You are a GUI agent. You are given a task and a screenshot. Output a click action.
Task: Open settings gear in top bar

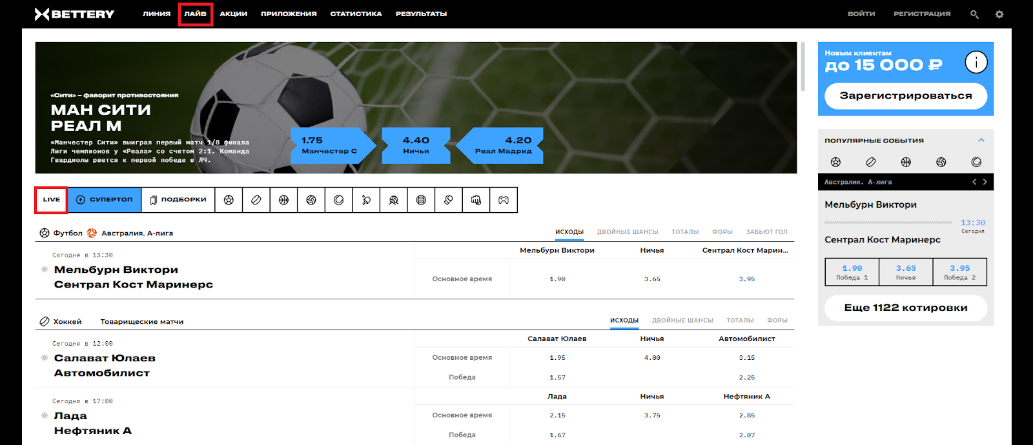tap(999, 14)
